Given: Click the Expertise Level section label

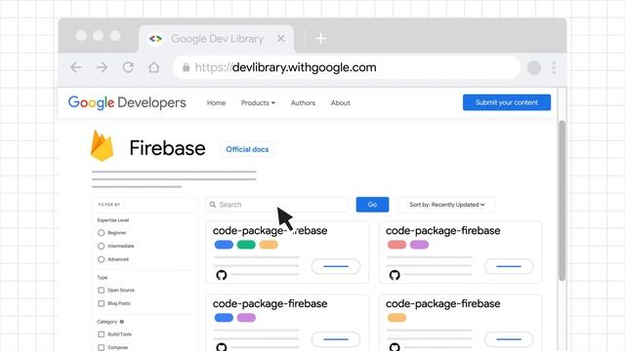Looking at the screenshot, I should click(113, 220).
